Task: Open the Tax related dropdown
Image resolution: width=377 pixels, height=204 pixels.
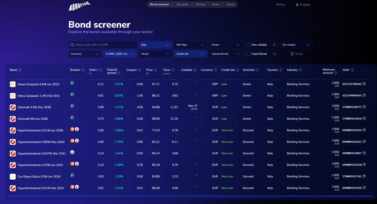Action: click(x=296, y=45)
